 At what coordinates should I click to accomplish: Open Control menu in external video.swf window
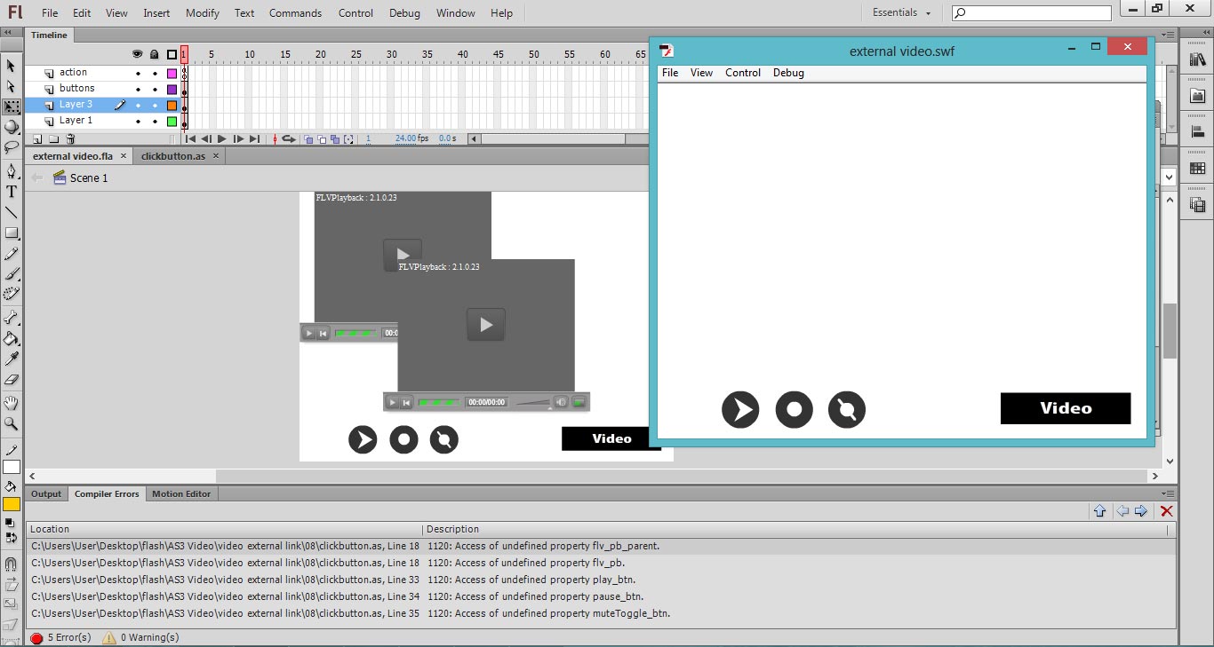(743, 73)
